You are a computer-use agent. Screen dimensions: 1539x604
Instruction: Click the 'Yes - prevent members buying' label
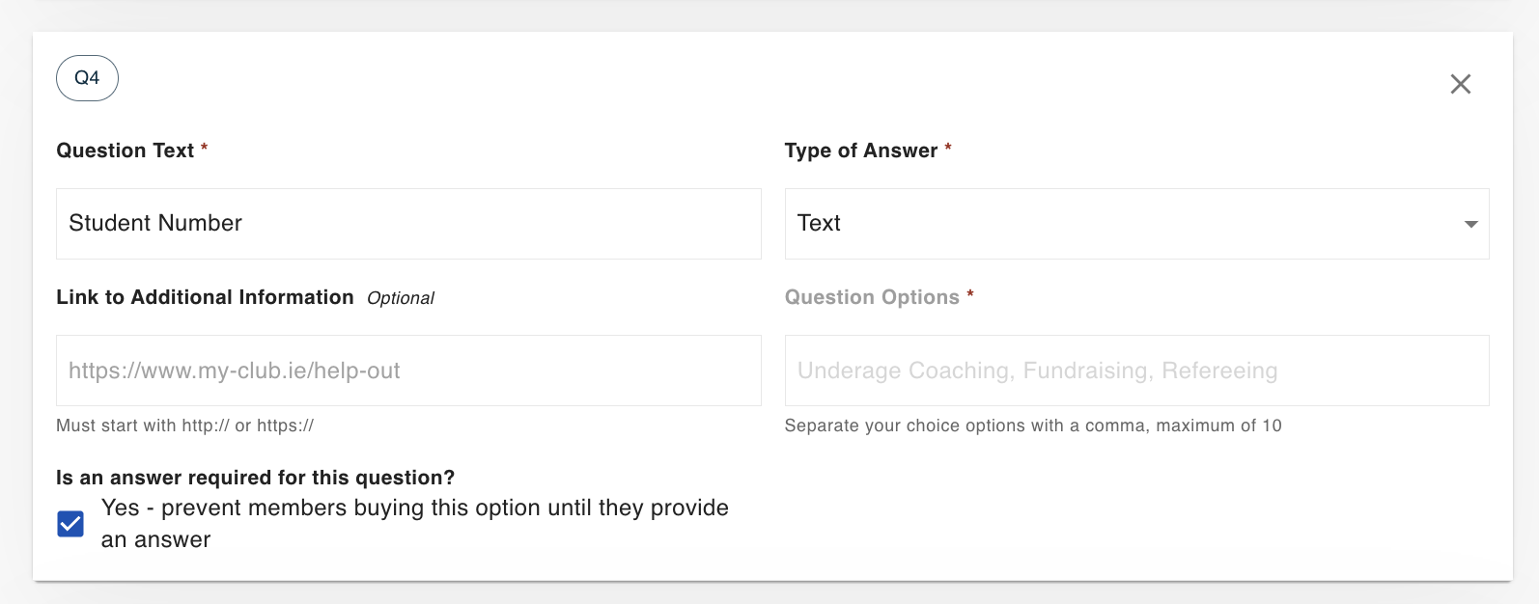pyautogui.click(x=415, y=524)
